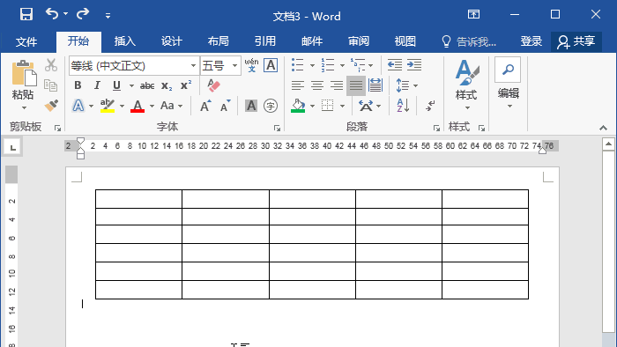Switch to the 插入 tab

[x=125, y=41]
